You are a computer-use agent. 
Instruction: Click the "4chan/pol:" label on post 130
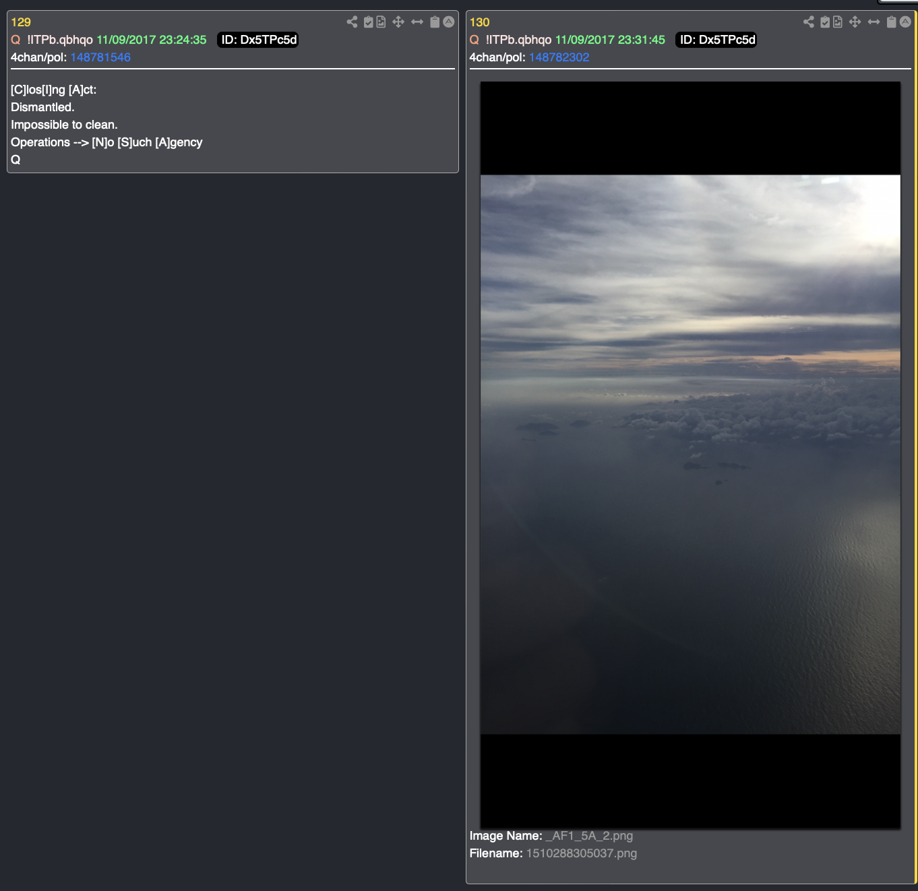pyautogui.click(x=497, y=57)
